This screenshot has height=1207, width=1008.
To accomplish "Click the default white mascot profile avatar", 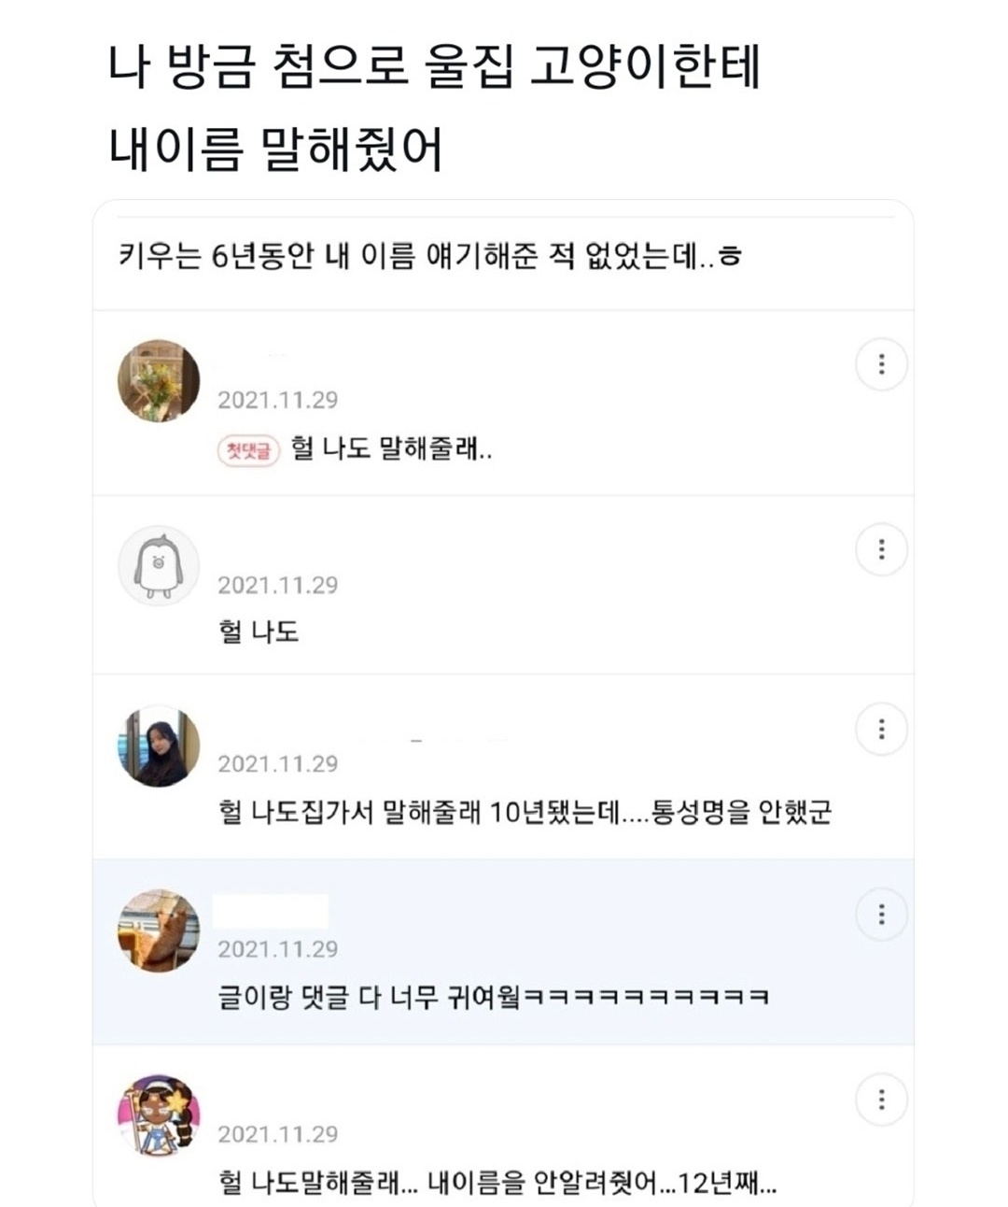I will (159, 566).
